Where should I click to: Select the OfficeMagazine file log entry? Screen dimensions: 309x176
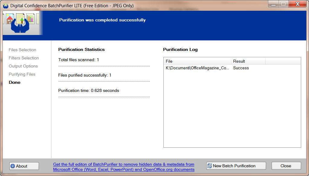198,68
